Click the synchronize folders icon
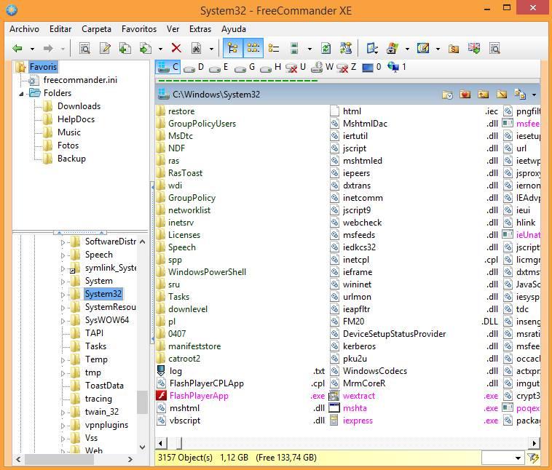Screen dimensions: 552x470 click(346, 48)
